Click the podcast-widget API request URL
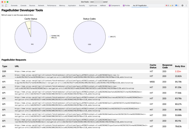 (x=74, y=82)
